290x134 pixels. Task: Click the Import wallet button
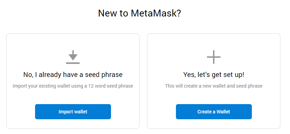click(73, 112)
